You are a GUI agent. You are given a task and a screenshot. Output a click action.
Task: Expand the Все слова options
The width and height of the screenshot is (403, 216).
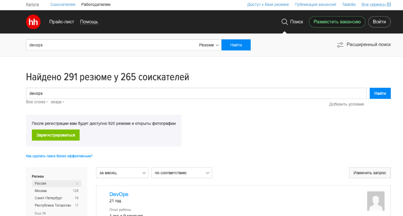[37, 102]
